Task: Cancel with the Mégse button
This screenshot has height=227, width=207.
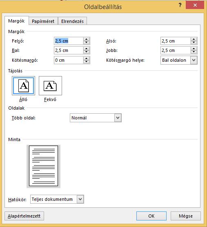Action: [186, 216]
